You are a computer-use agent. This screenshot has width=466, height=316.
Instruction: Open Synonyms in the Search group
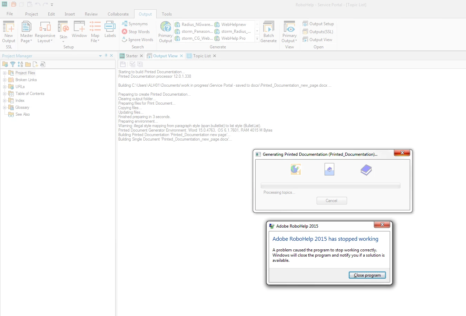135,24
